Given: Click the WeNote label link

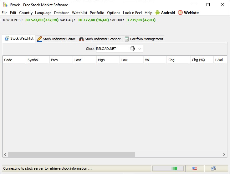Looking at the screenshot, I should 191,13.
